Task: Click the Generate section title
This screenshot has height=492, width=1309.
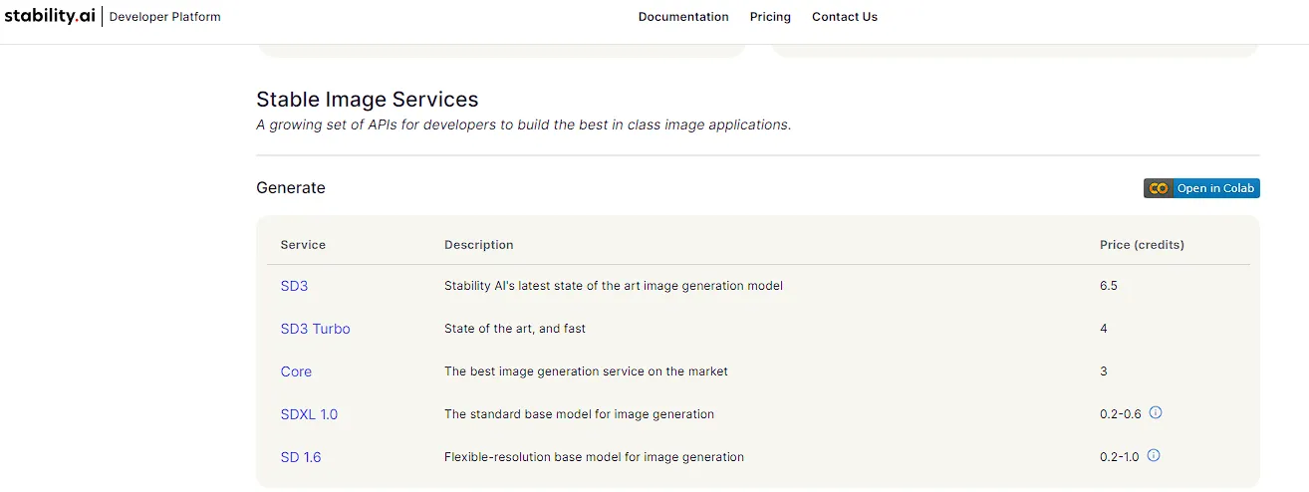Action: tap(291, 188)
